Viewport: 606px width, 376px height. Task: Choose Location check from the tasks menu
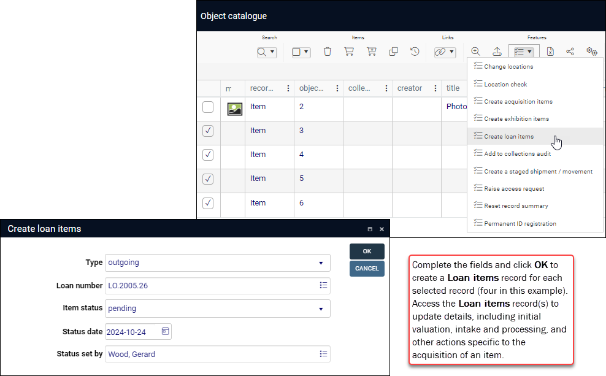[x=506, y=84]
